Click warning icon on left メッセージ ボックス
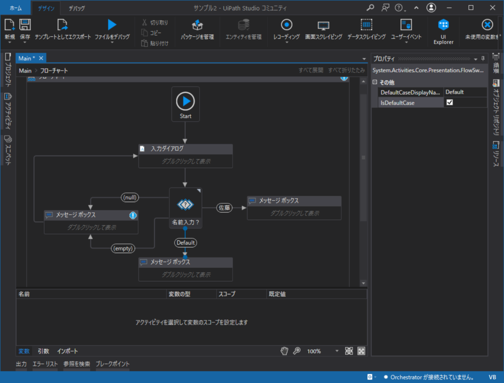This screenshot has height=383, width=504. click(133, 215)
